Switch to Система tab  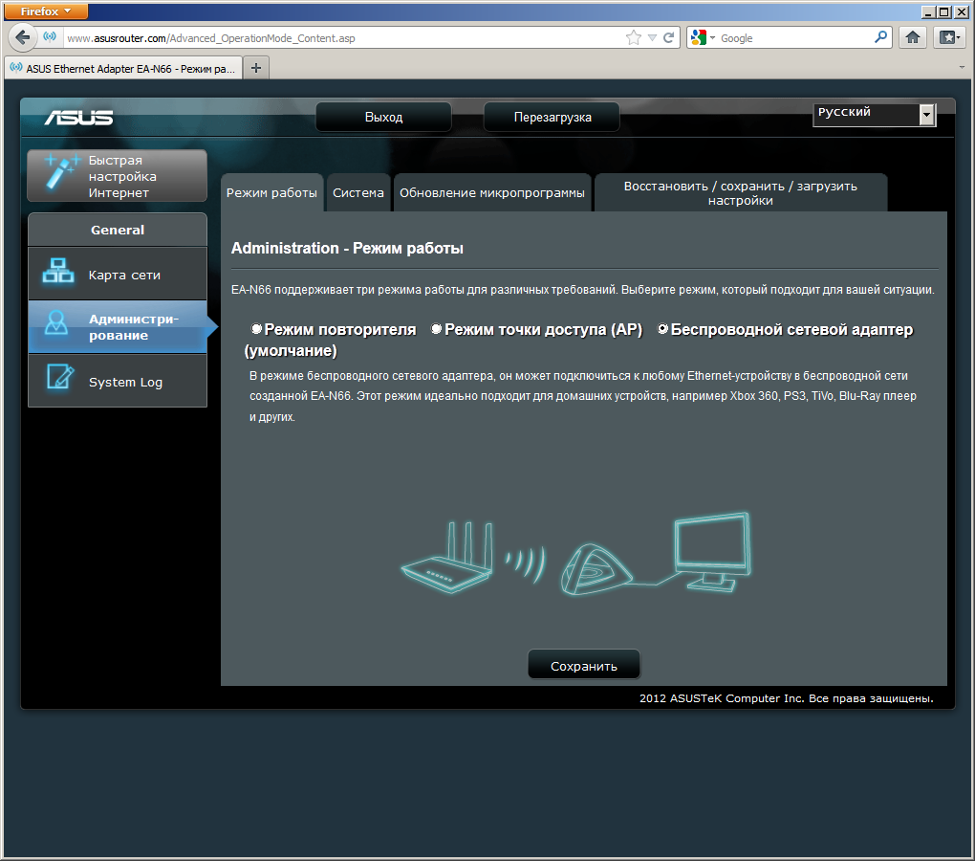click(x=358, y=193)
